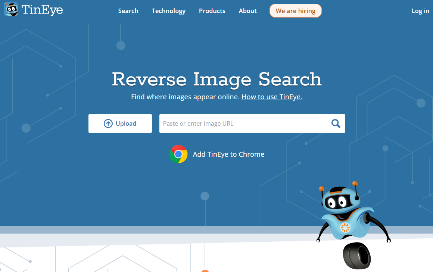Screen dimensions: 433x272
Task: Open the Products menu item
Action: [x=212, y=11]
